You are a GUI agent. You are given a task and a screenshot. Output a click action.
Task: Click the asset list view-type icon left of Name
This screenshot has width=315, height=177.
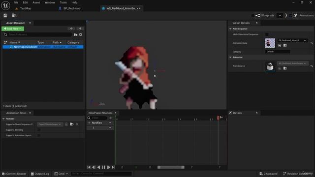5,42
